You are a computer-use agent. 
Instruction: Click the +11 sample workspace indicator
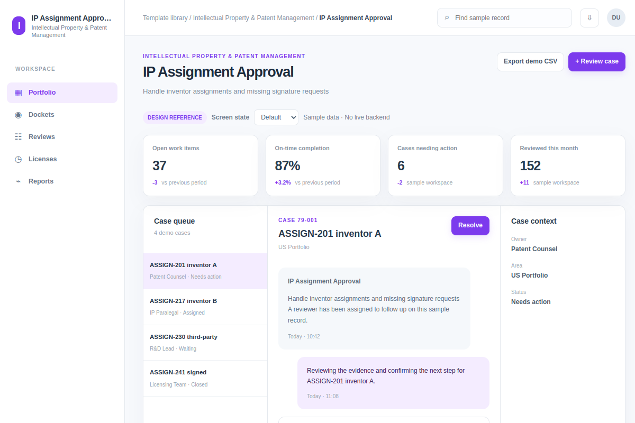pos(549,183)
